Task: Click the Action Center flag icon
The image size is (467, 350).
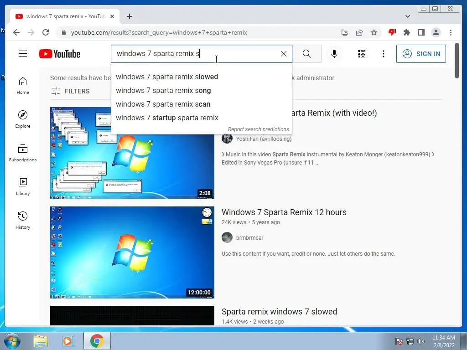Action: 399,341
